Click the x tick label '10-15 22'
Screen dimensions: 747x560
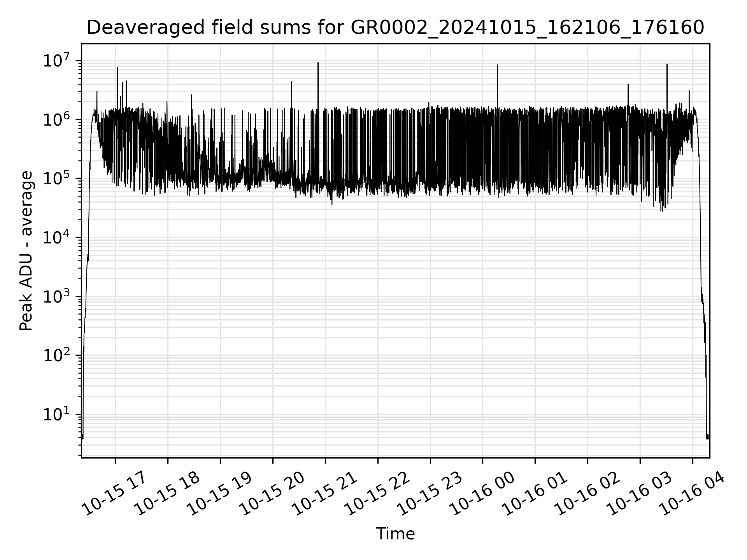(x=377, y=492)
